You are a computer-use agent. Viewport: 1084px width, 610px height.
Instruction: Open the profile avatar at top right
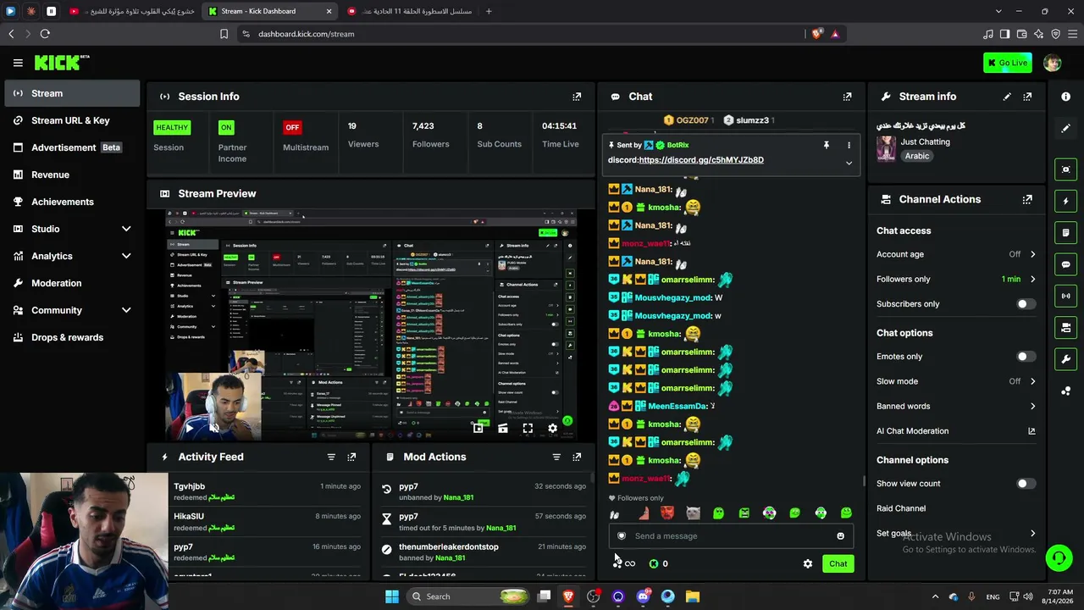click(x=1053, y=63)
